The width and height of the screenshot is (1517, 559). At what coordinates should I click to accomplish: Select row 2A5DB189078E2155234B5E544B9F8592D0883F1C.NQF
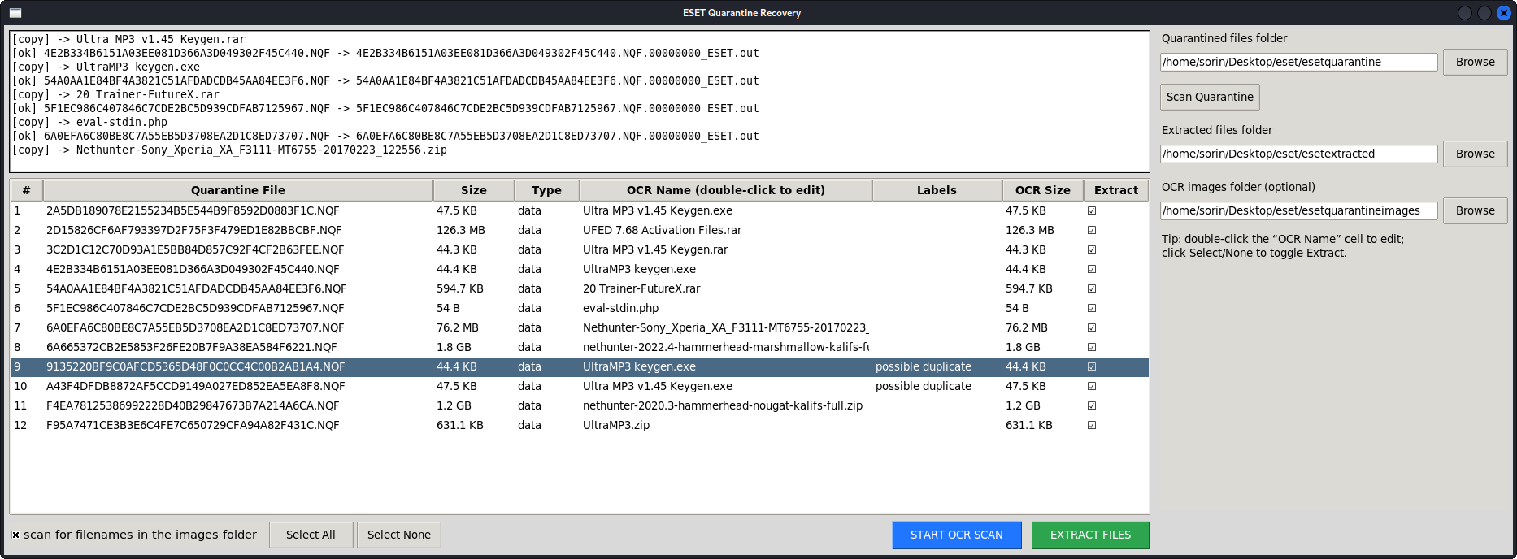pos(580,210)
